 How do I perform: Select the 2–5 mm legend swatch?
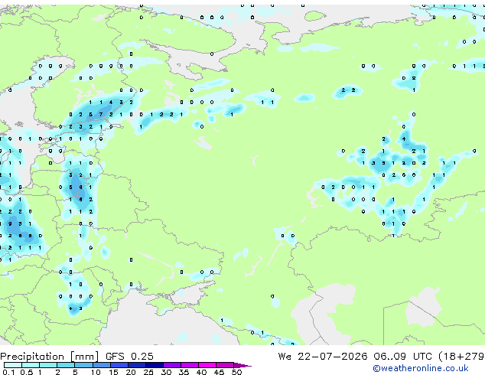pyautogui.click(x=66, y=365)
